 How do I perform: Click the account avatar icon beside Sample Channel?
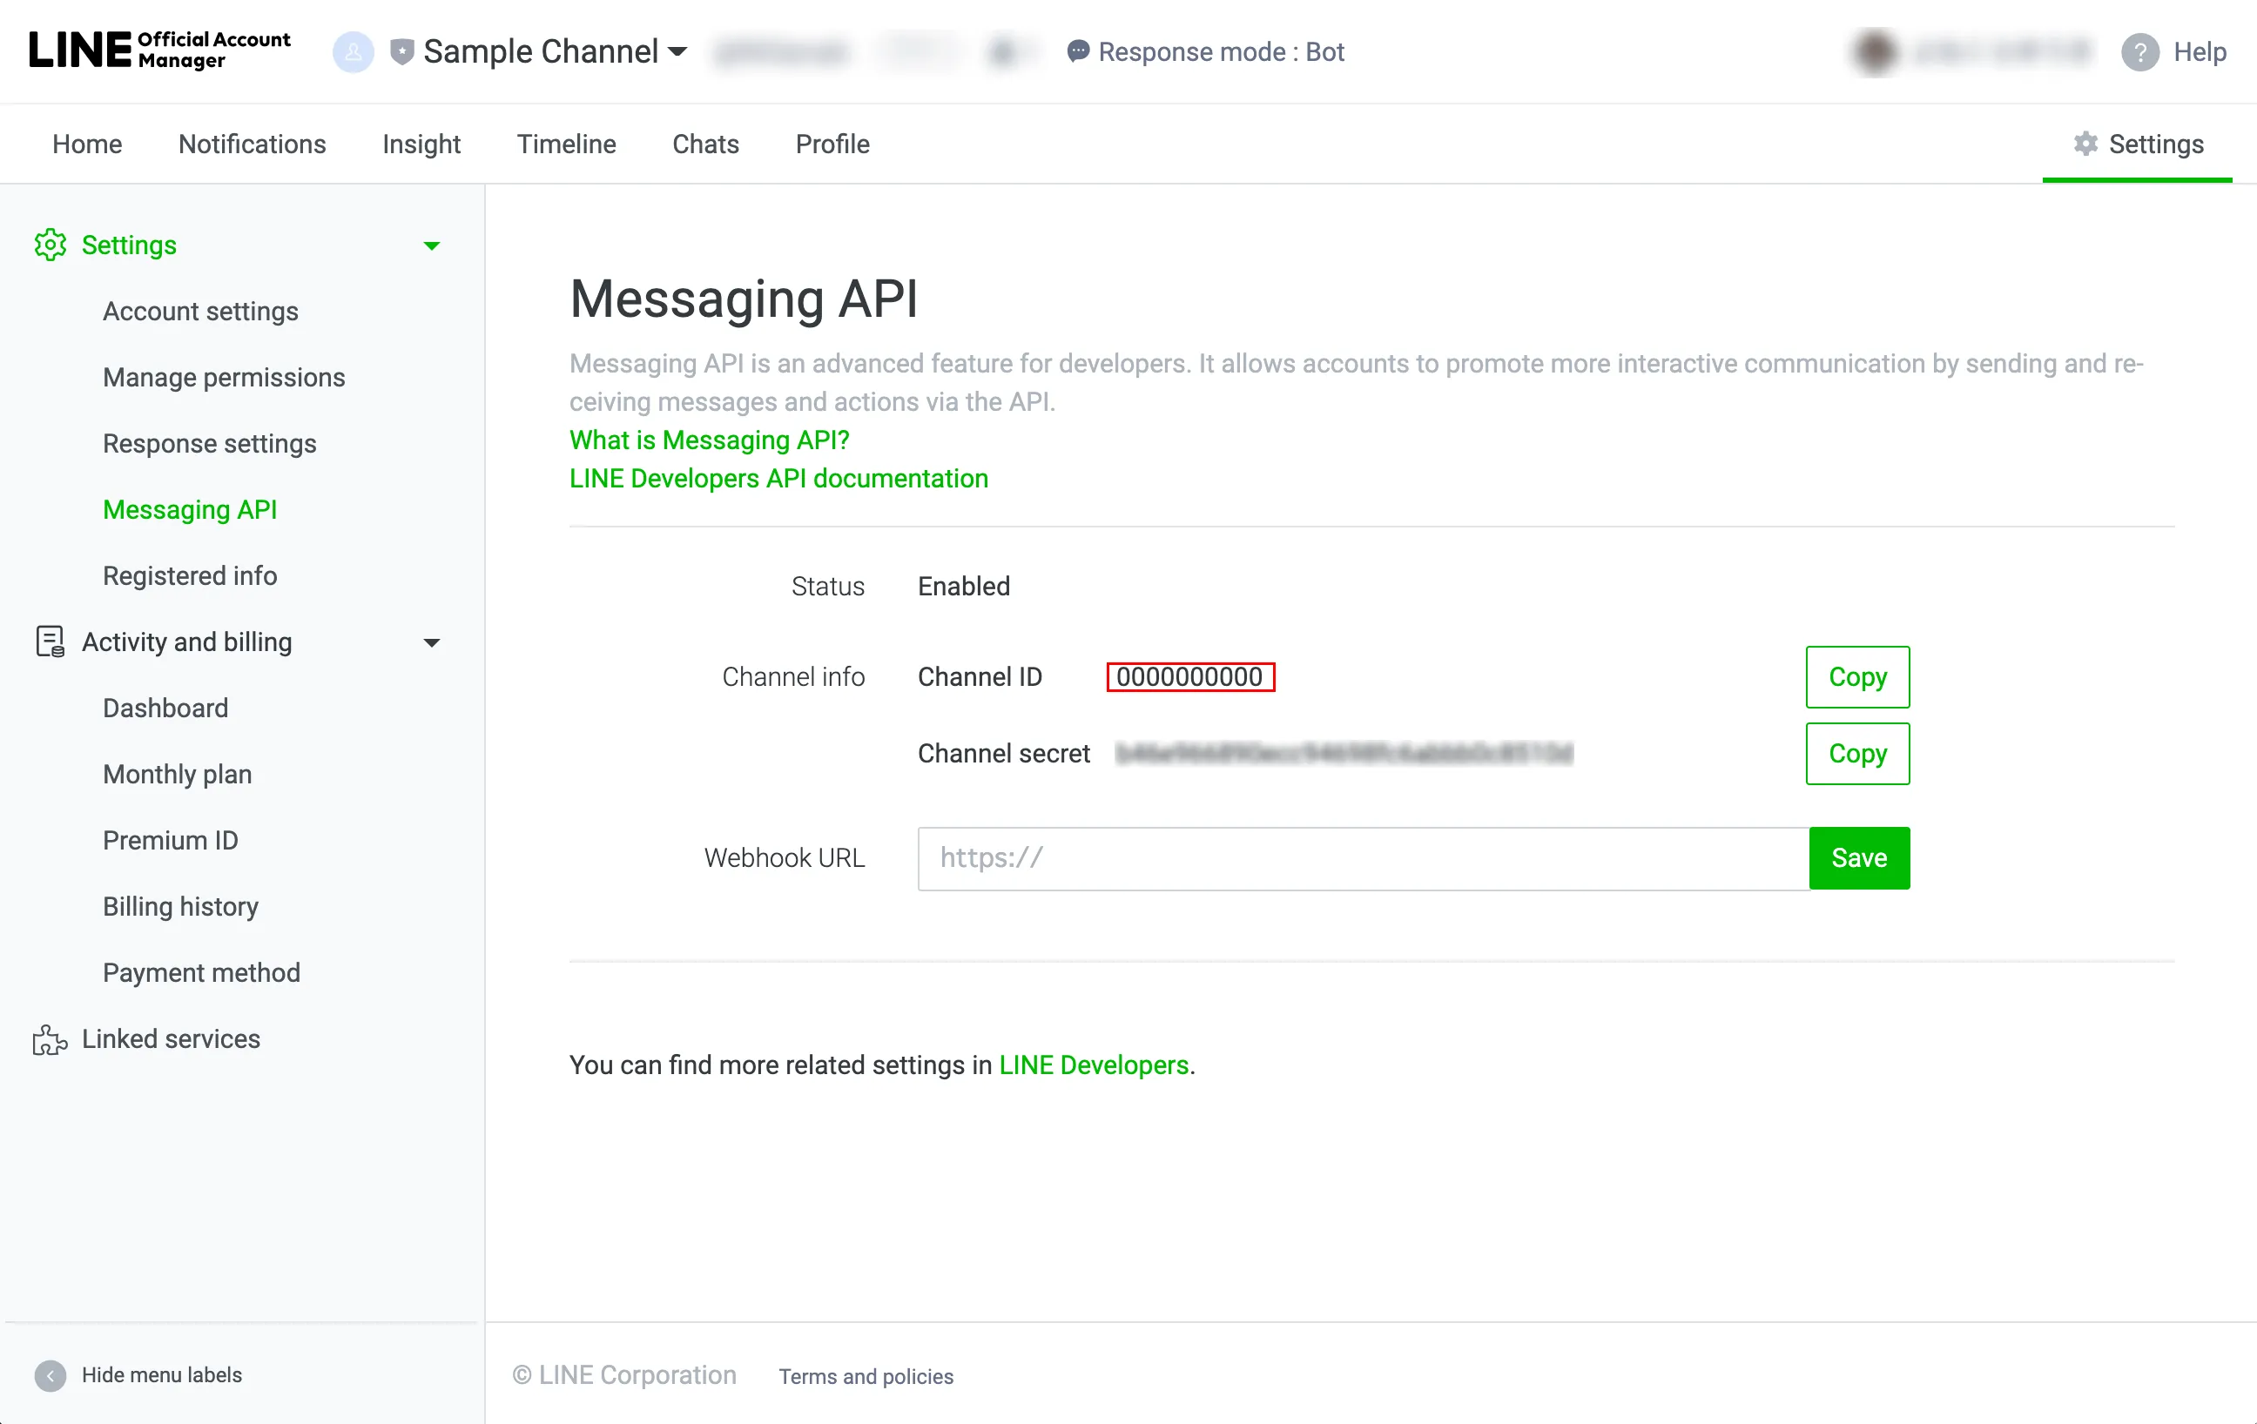[354, 51]
